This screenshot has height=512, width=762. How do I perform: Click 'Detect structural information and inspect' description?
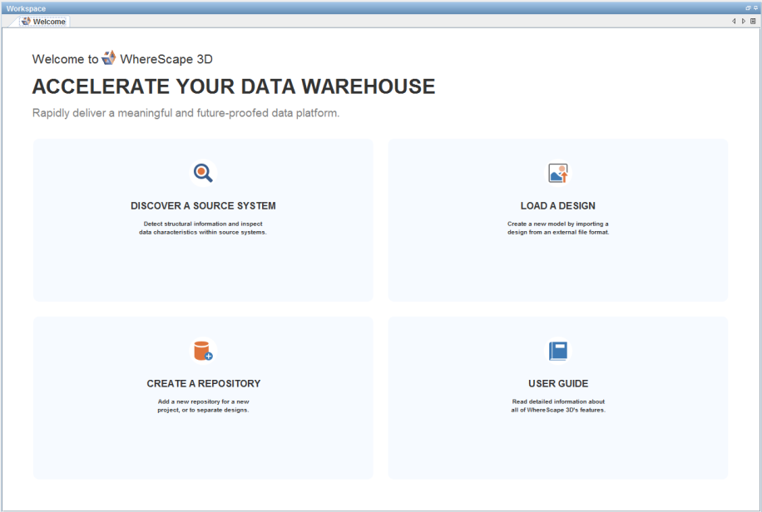pos(203,224)
